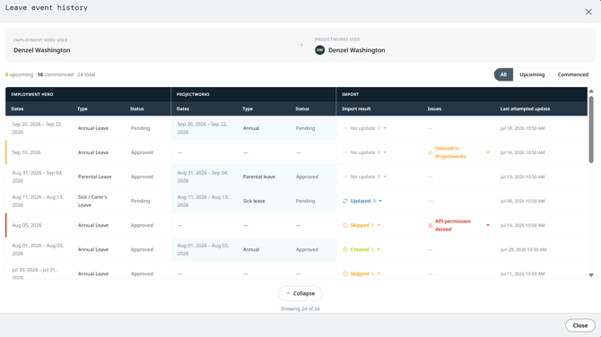Click the Last attempted update column header
Viewport: 601px width, 337px height.
[525, 108]
